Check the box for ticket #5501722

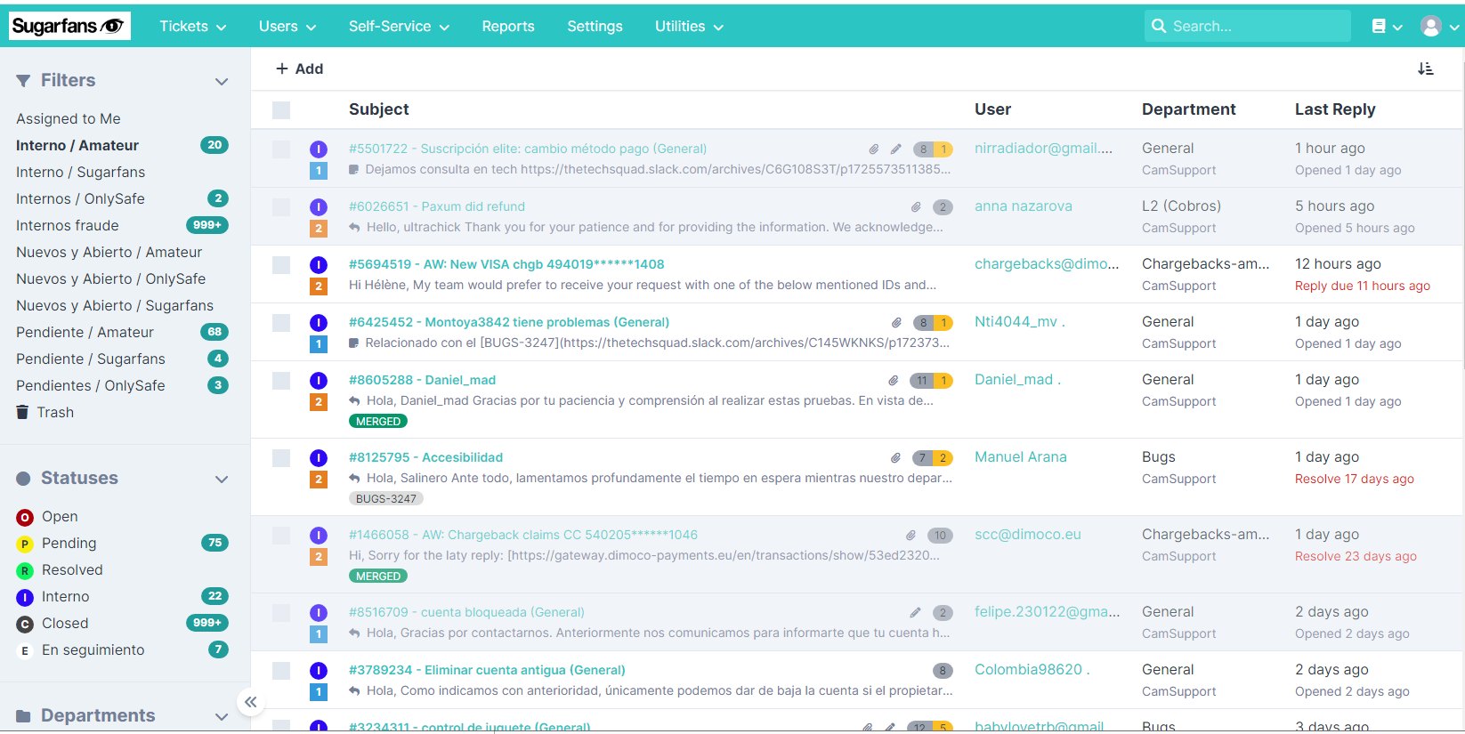(x=281, y=149)
